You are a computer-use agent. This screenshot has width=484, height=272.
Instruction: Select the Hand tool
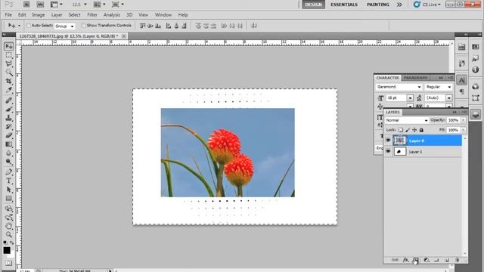click(8, 226)
